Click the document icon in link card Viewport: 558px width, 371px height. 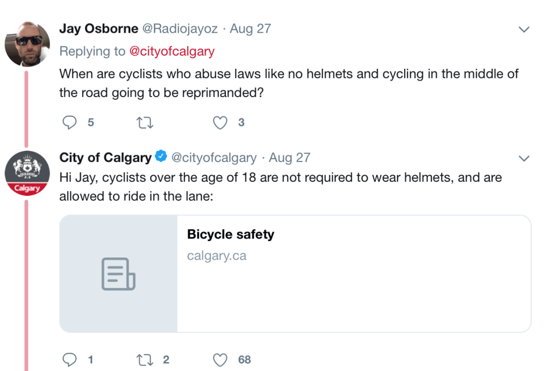click(118, 274)
